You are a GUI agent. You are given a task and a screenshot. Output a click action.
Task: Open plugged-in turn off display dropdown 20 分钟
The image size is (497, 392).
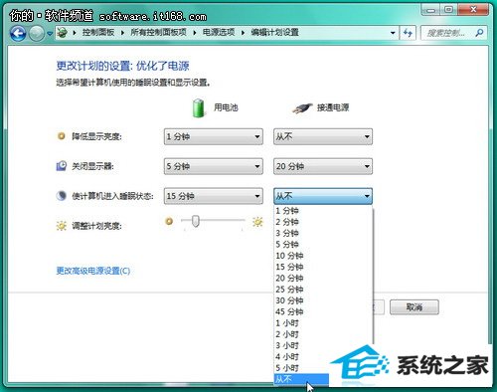[x=323, y=166]
